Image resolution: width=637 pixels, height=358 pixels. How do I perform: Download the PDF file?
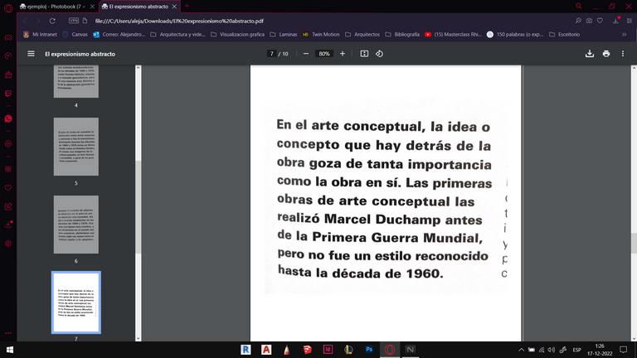click(x=590, y=54)
